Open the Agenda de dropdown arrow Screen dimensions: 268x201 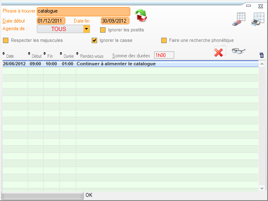87,29
